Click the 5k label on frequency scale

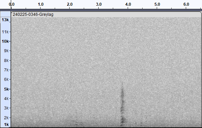coord(6,89)
